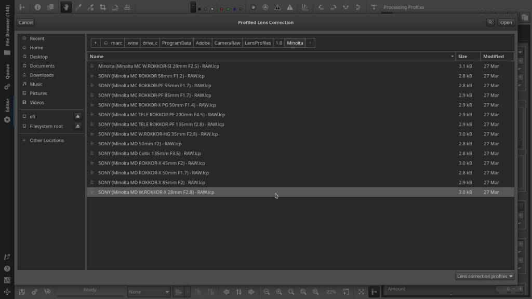Screen dimensions: 532x299
Task: Select SONY Minolta MC ROKKOR 58mm F1.2 profile
Action: point(301,76)
